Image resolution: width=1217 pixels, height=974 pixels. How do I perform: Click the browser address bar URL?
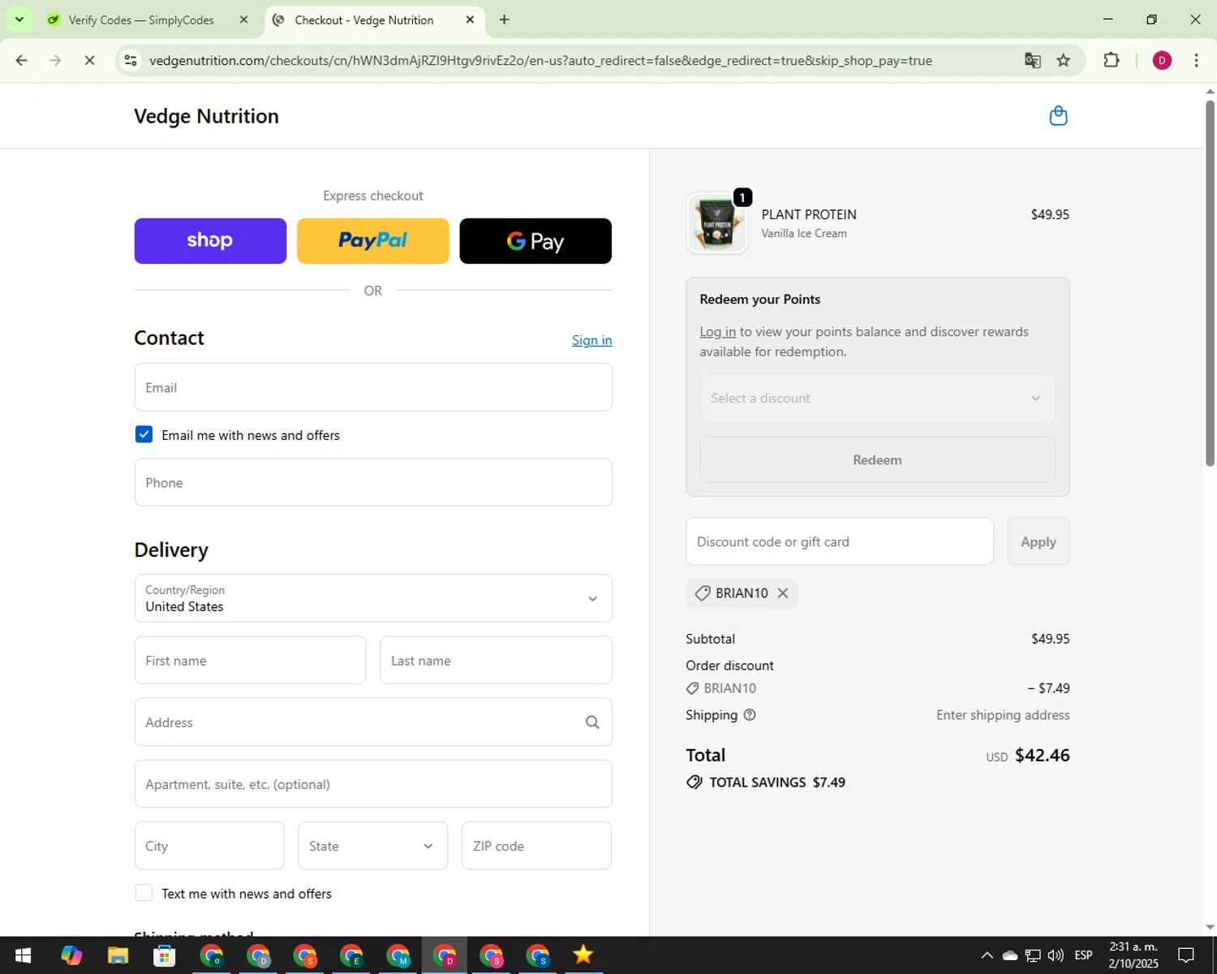click(540, 60)
